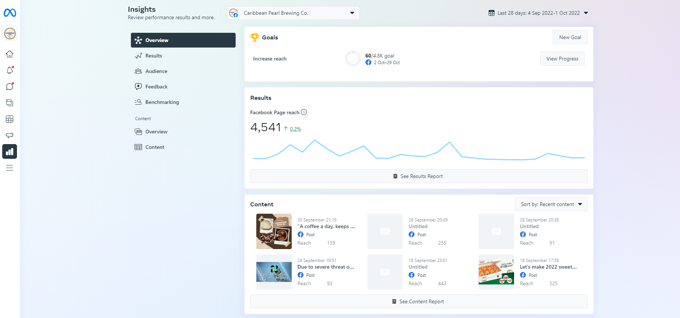The width and height of the screenshot is (680, 318).
Task: Click Untitled post title from 28 September 20:38
Action: 529,227
